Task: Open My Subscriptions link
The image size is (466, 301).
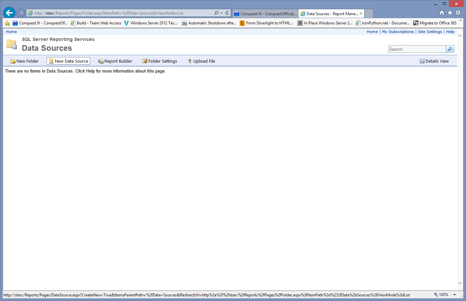Action: point(398,32)
